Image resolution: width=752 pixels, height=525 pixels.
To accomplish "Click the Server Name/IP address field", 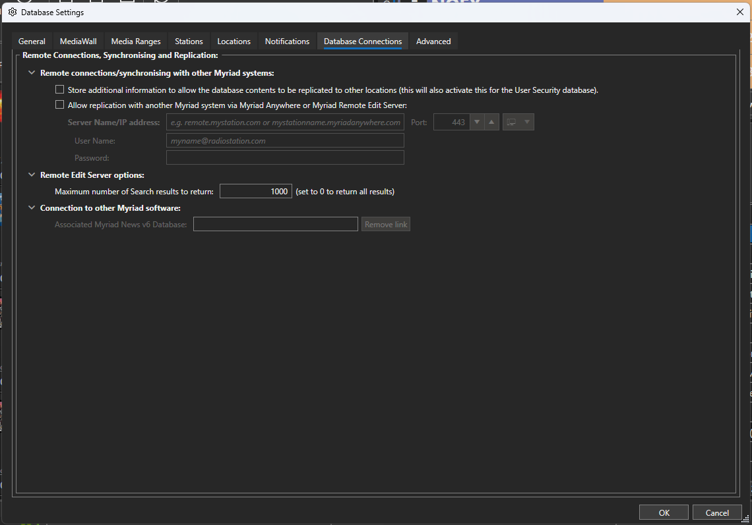I will (285, 122).
